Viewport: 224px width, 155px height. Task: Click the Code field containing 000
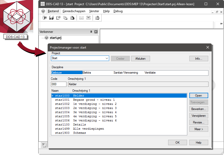[58, 84]
